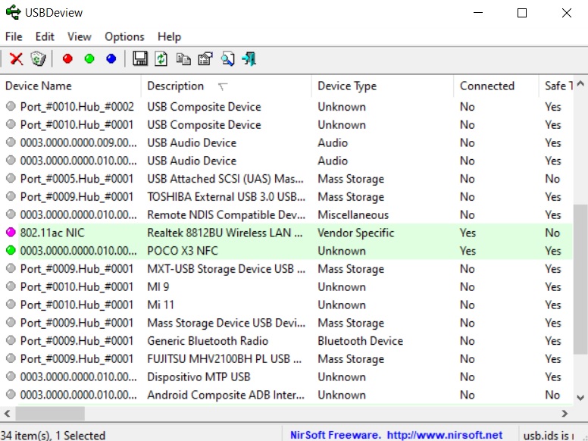The width and height of the screenshot is (588, 441).
Task: Click the horizontal scrollbar right arrow
Action: point(565,414)
